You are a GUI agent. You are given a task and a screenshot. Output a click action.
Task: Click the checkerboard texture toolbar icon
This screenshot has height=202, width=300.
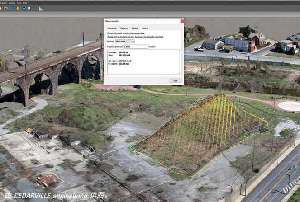pos(24,9)
